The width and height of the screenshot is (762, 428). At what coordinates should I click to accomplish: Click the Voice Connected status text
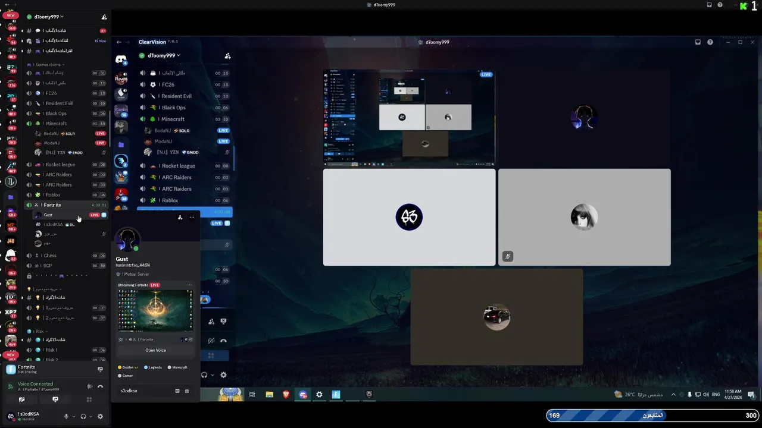tap(35, 384)
